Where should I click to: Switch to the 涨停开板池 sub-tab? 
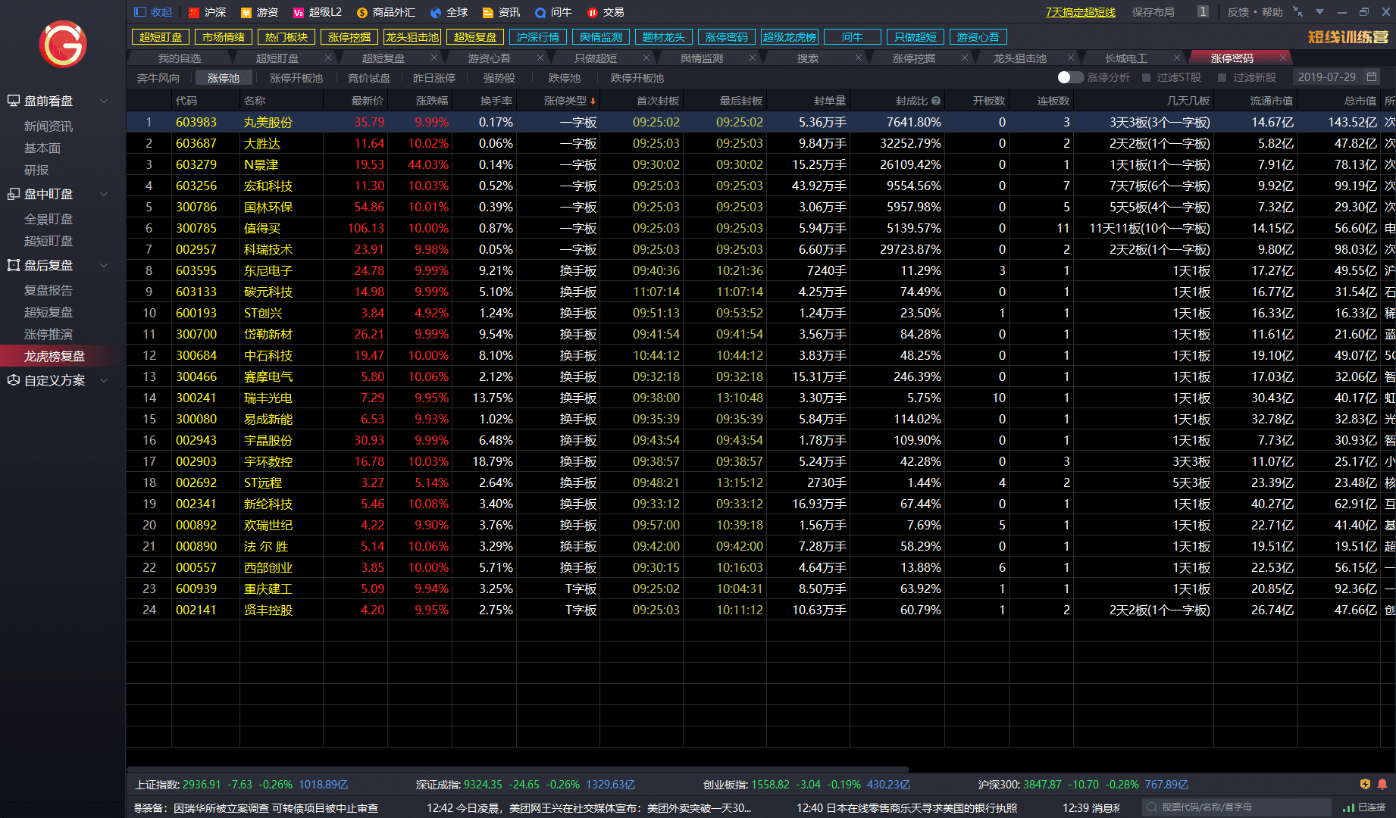coord(296,78)
